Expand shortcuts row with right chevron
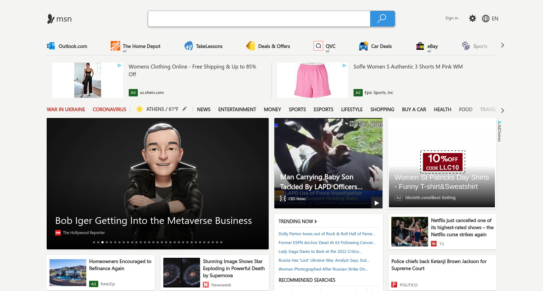Viewport: 543px width, 291px height. [x=502, y=45]
